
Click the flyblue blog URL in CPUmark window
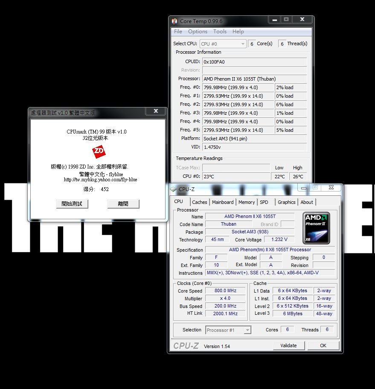tap(101, 180)
